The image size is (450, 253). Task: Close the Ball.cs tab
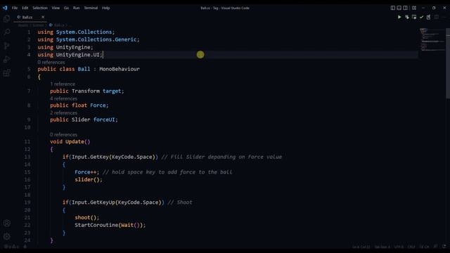(43, 17)
